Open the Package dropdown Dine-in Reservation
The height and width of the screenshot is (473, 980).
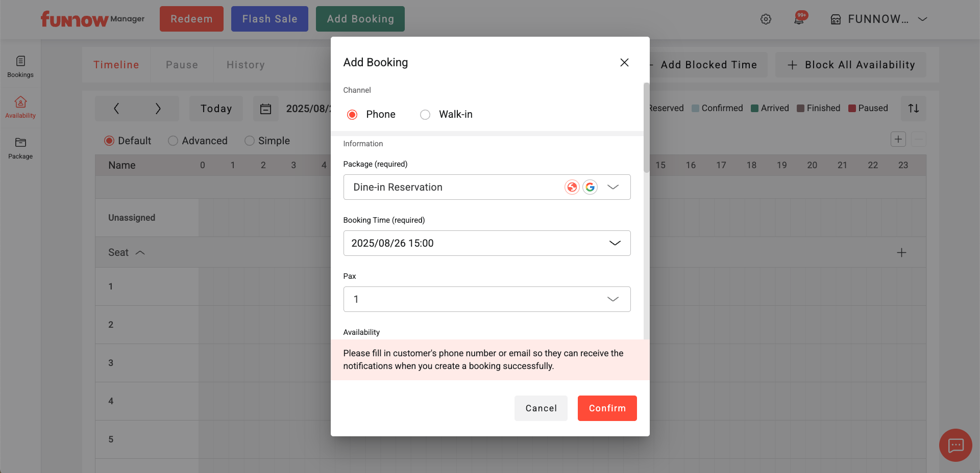(x=486, y=187)
